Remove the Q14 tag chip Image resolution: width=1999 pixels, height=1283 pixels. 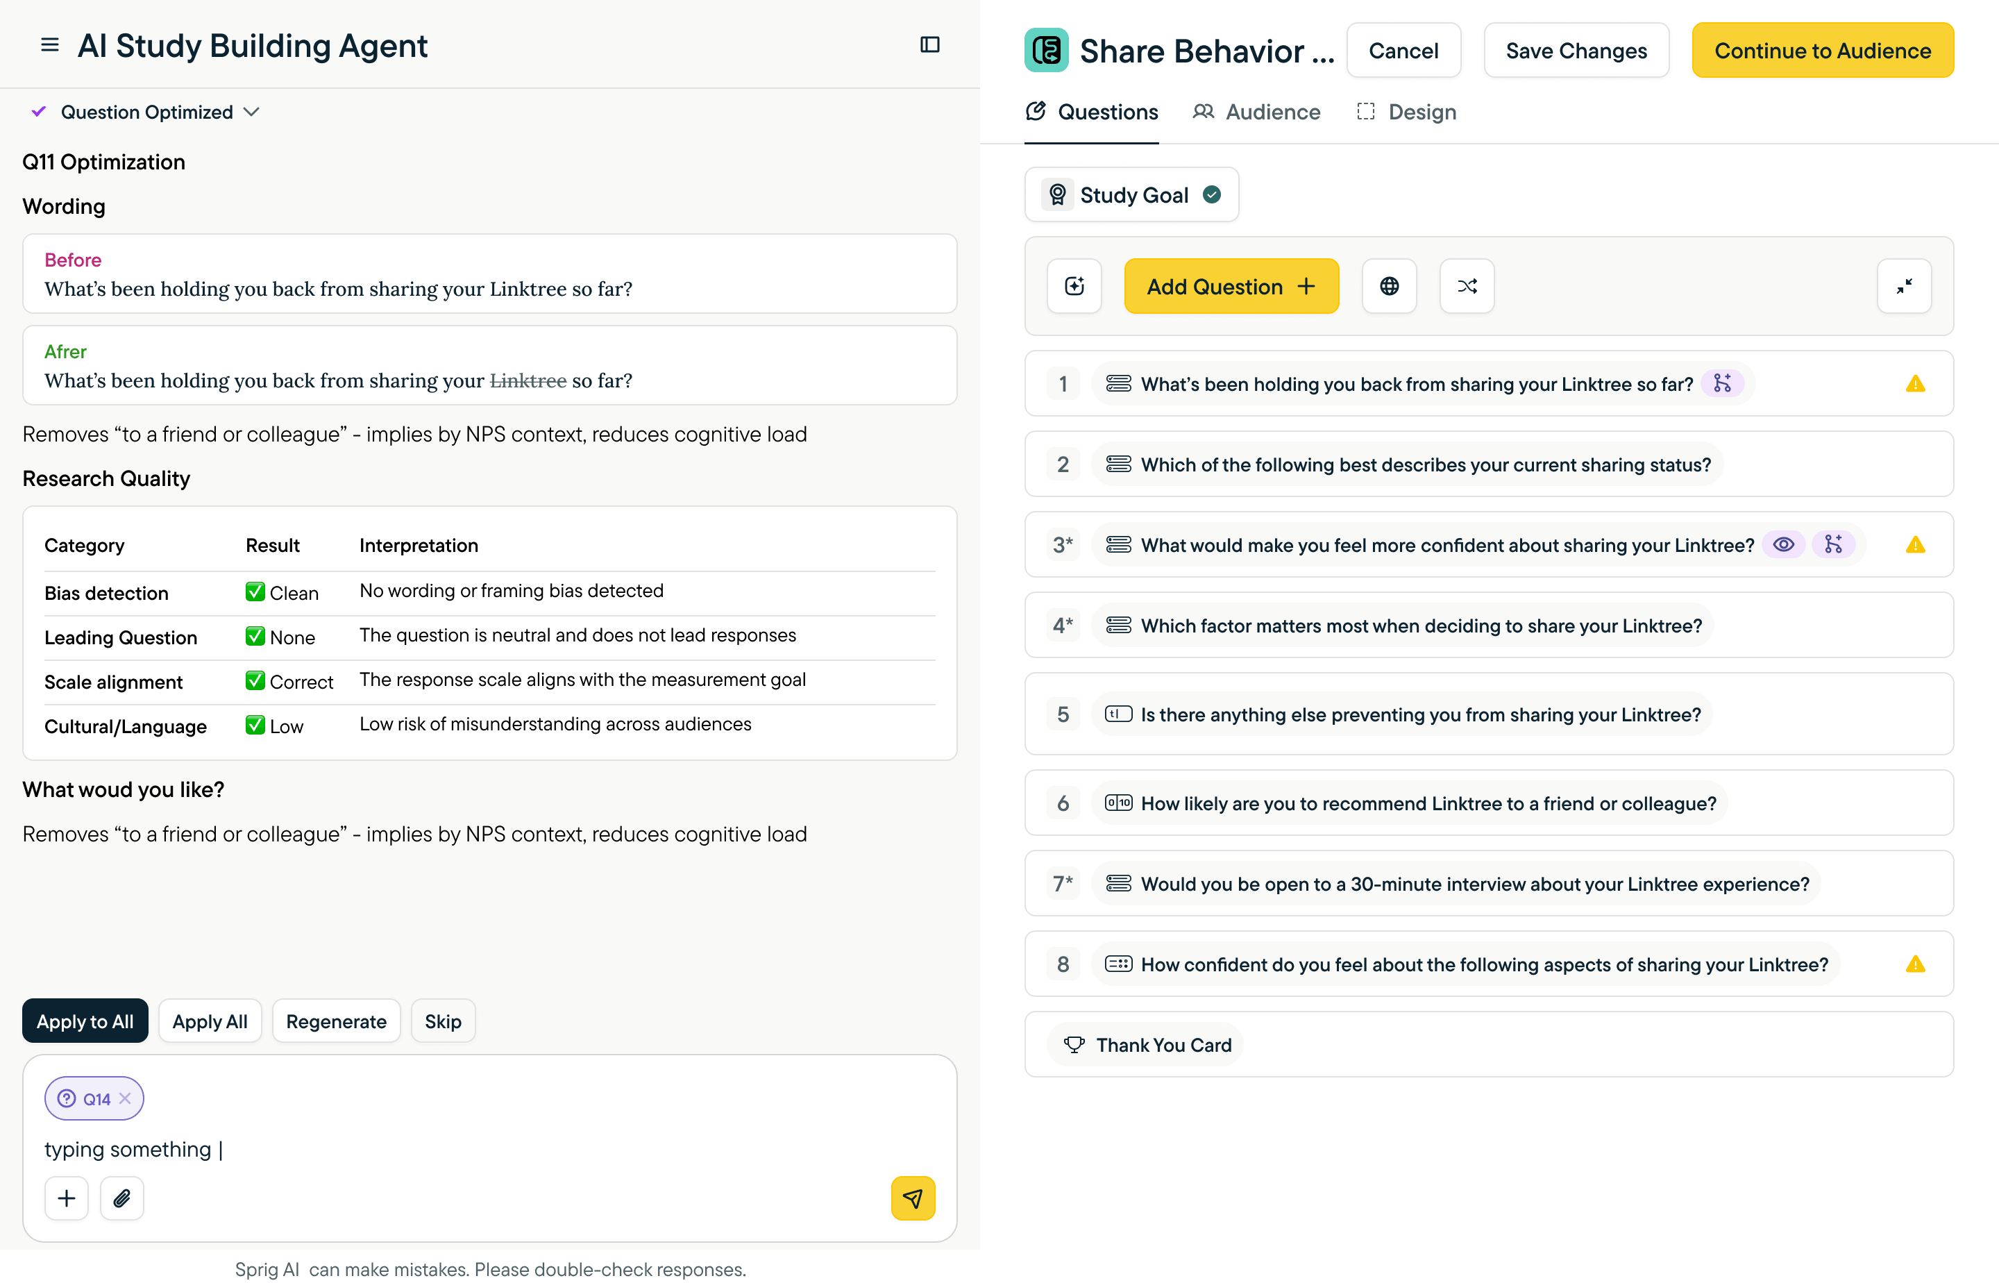125,1098
